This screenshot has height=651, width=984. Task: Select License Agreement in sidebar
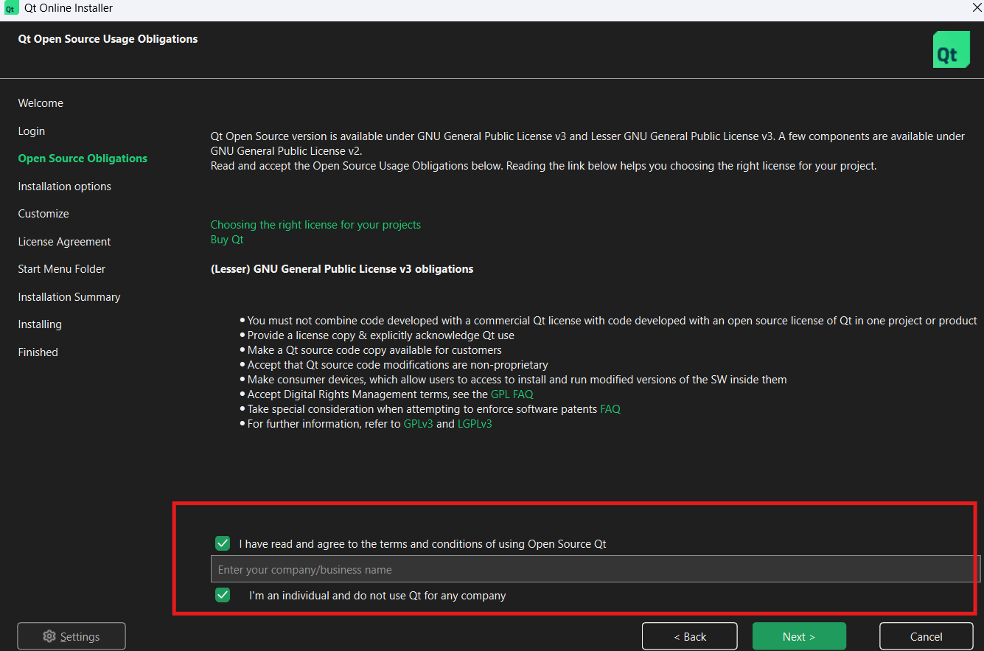click(x=64, y=242)
